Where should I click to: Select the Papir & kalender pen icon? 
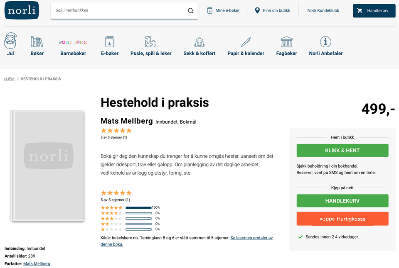click(x=246, y=42)
